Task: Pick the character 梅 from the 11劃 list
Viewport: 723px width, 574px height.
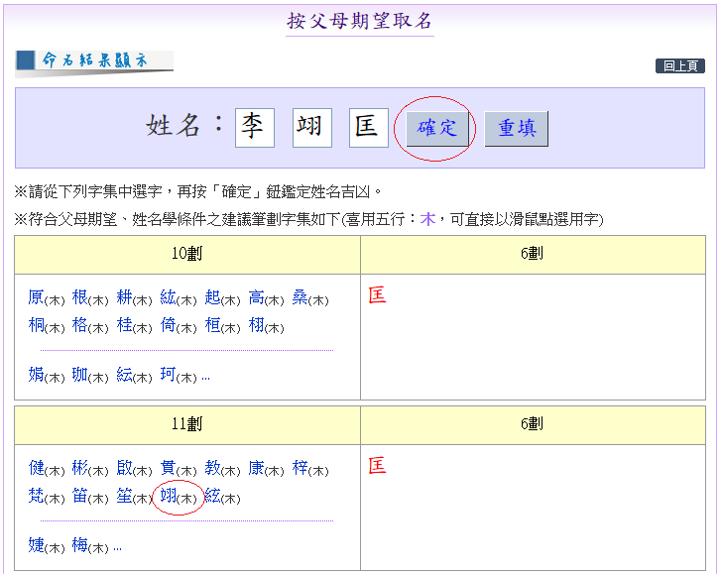Action: [x=80, y=544]
